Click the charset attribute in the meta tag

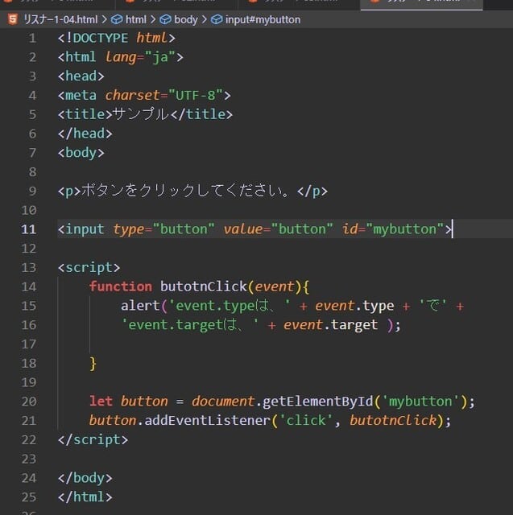[x=132, y=95]
